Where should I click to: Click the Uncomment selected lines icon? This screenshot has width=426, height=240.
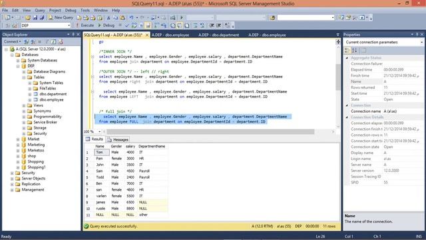coord(202,25)
